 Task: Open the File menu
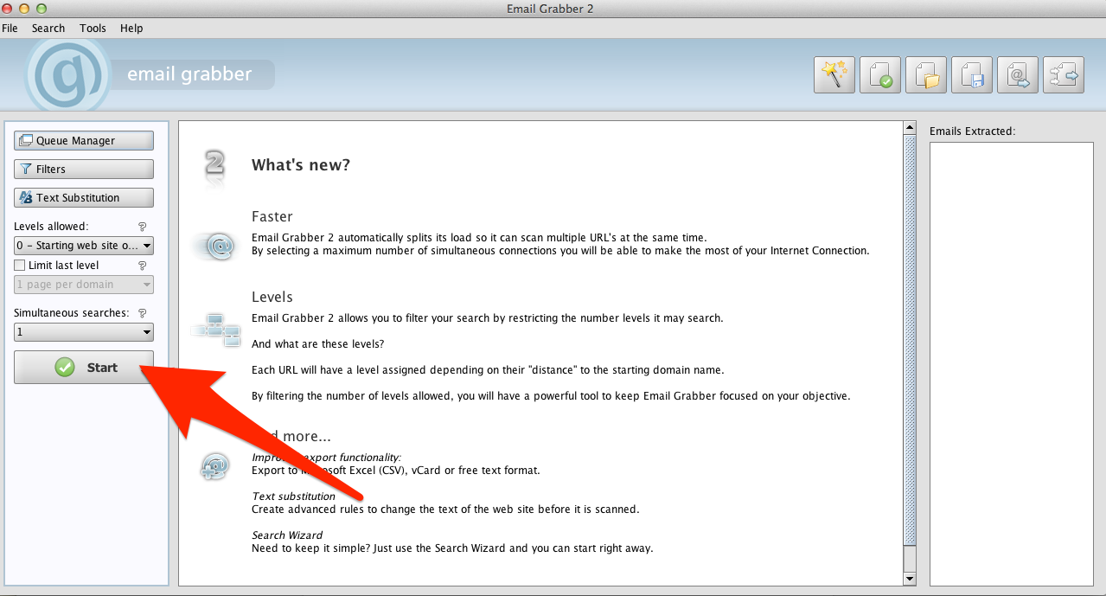coord(10,28)
